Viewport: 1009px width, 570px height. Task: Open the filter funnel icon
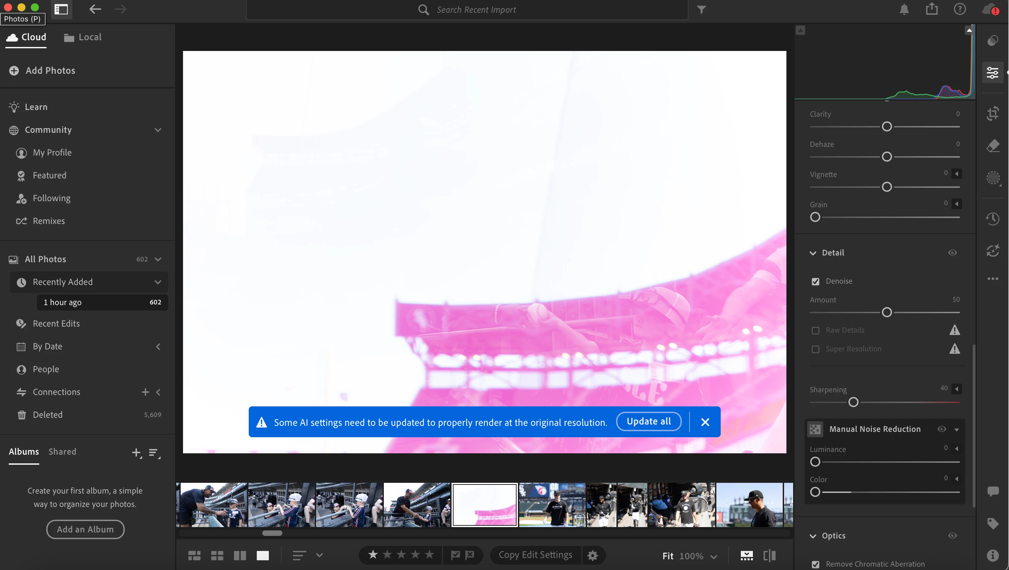701,9
